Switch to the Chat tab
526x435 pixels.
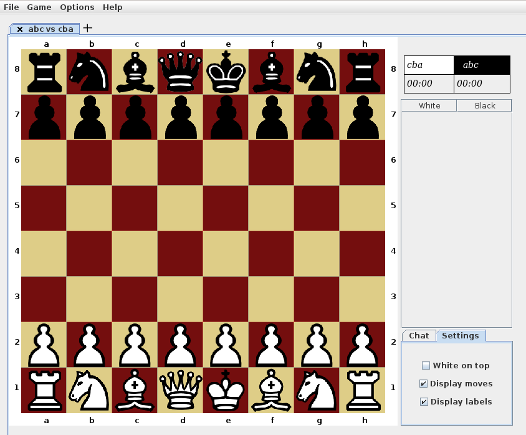(x=419, y=335)
